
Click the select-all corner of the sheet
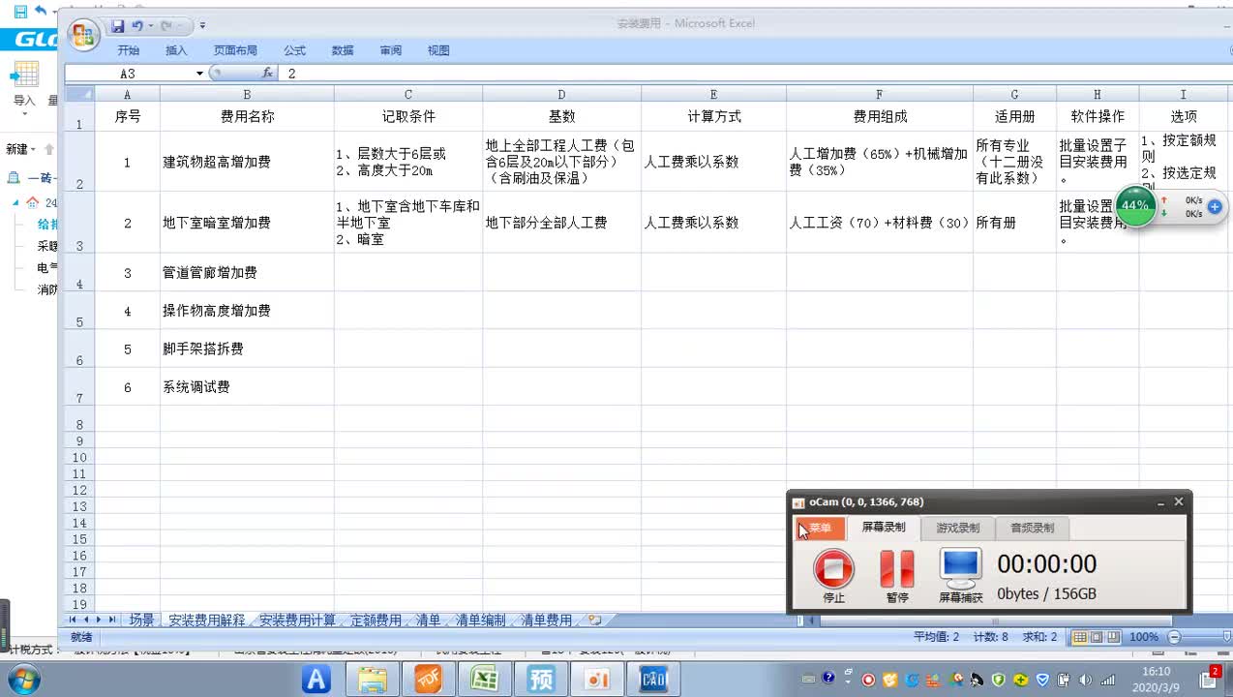79,94
